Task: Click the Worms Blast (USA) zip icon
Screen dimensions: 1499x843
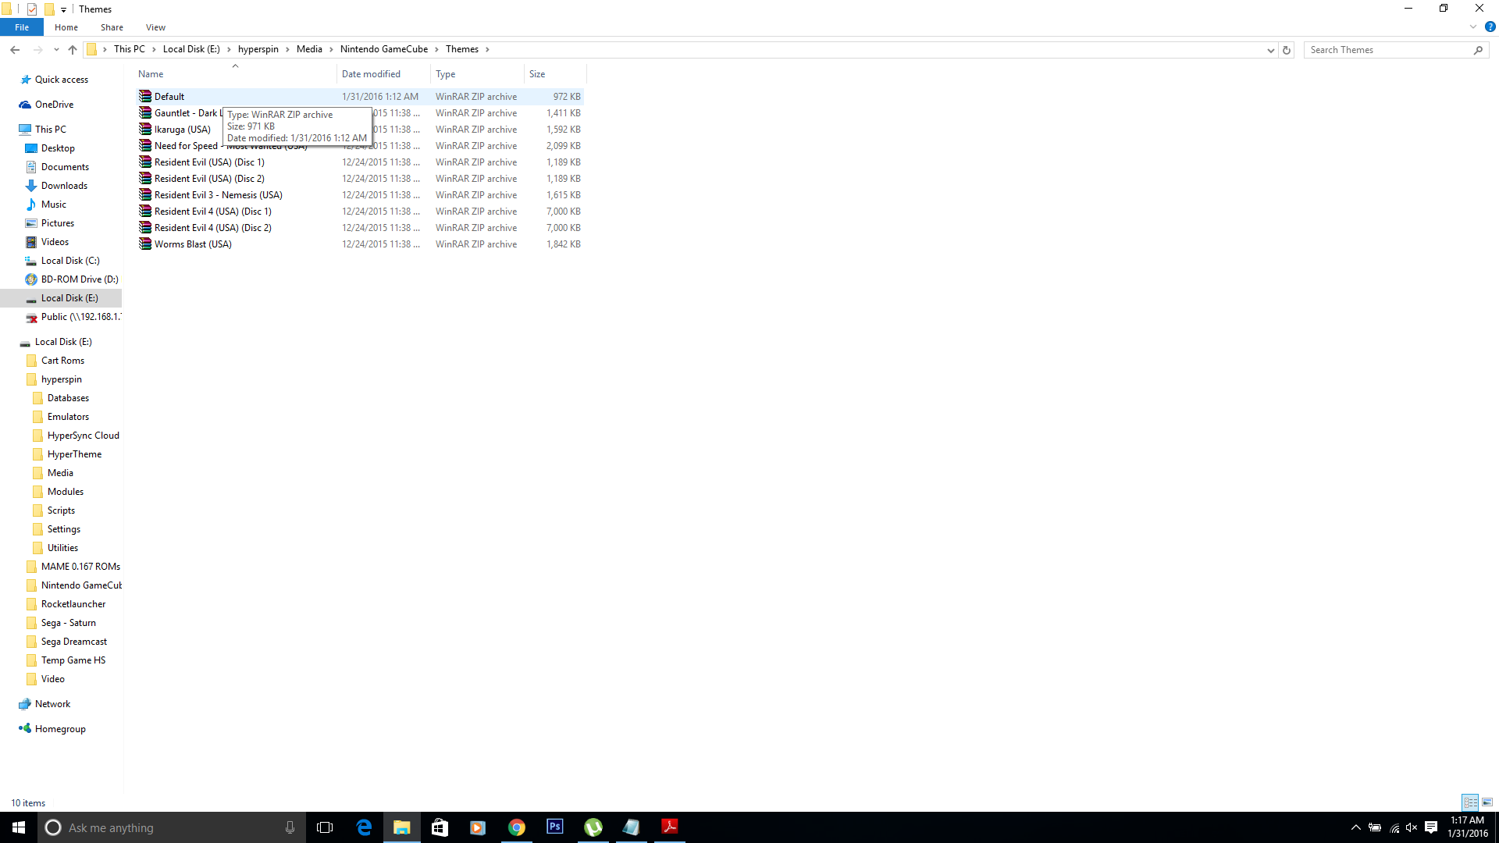Action: 145,244
